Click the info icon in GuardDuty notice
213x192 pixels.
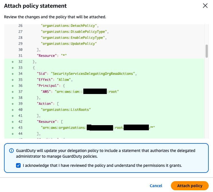coord(11,151)
